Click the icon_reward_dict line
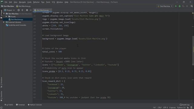The image size is (194, 109). pyautogui.click(x=54, y=81)
